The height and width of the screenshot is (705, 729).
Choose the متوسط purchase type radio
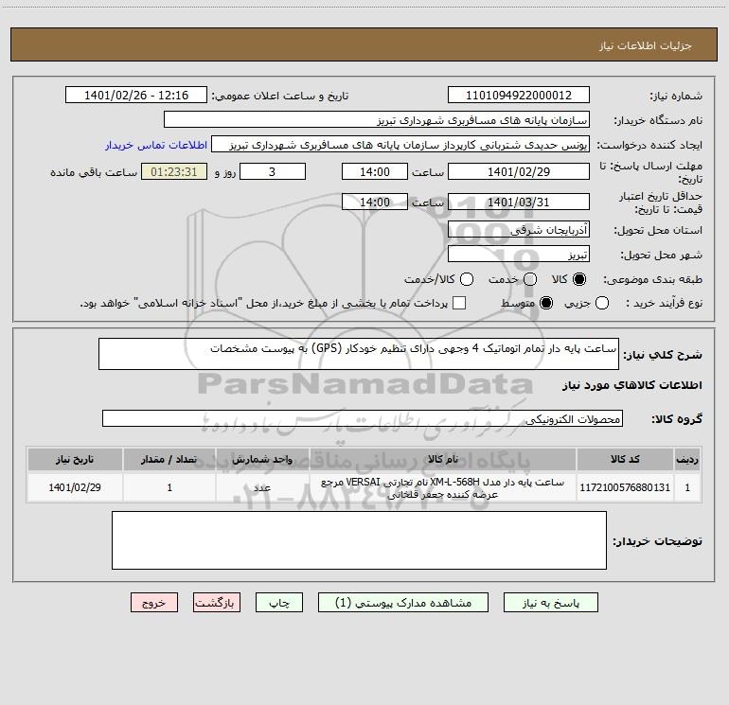coord(546,303)
